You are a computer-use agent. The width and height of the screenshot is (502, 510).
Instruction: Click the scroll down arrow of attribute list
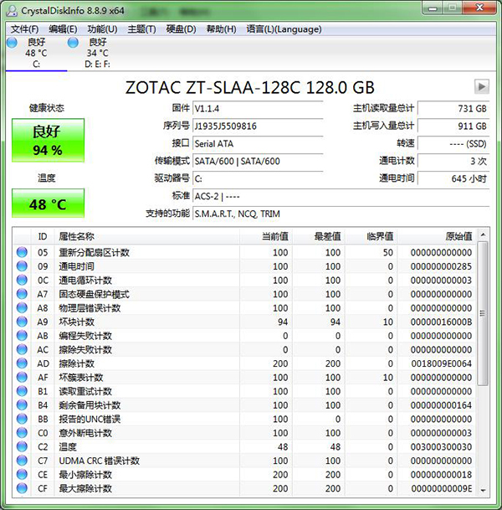(483, 490)
